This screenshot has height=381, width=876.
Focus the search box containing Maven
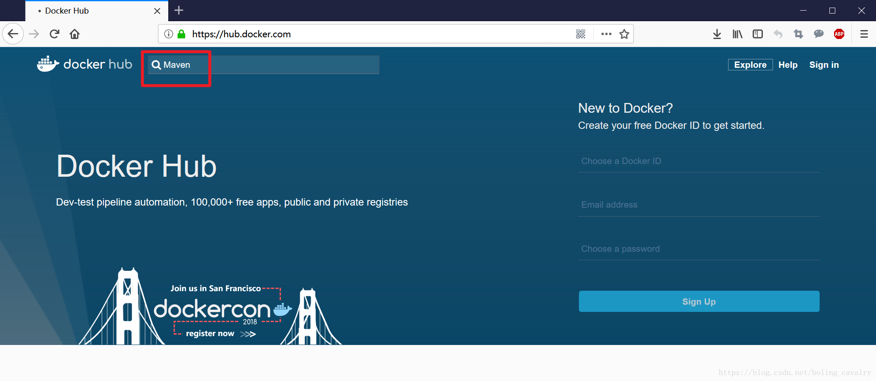pyautogui.click(x=263, y=65)
